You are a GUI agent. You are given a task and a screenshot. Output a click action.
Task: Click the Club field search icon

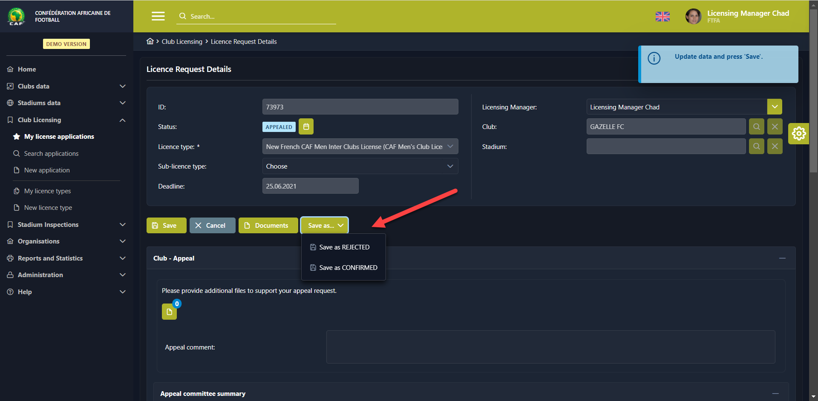(756, 127)
